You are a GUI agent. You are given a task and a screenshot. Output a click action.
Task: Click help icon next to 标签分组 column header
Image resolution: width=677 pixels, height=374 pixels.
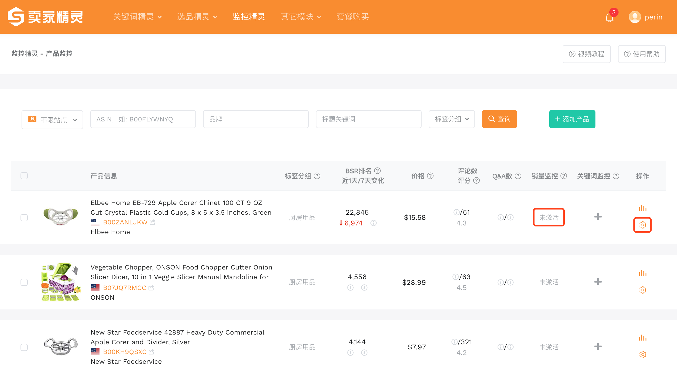(317, 176)
